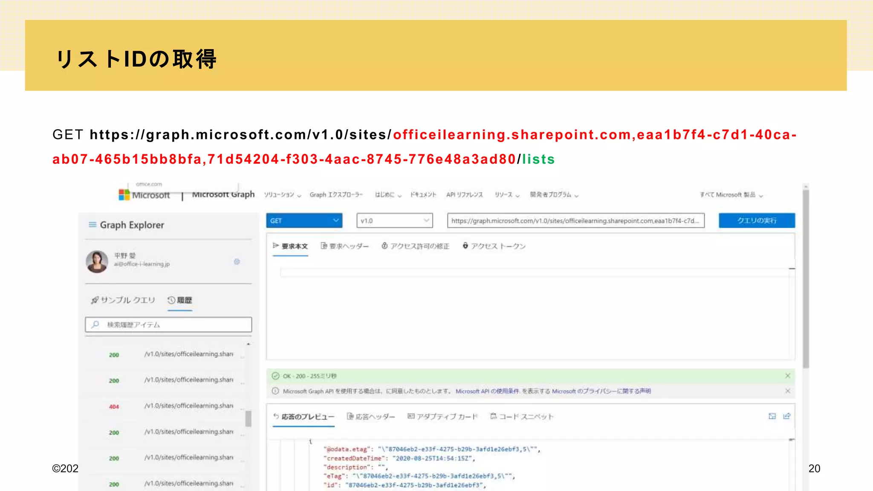Viewport: 873px width, 491px height.
Task: Expand the ソリューション menu
Action: coord(283,195)
